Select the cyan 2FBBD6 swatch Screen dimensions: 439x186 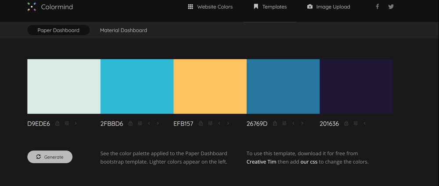(x=137, y=86)
